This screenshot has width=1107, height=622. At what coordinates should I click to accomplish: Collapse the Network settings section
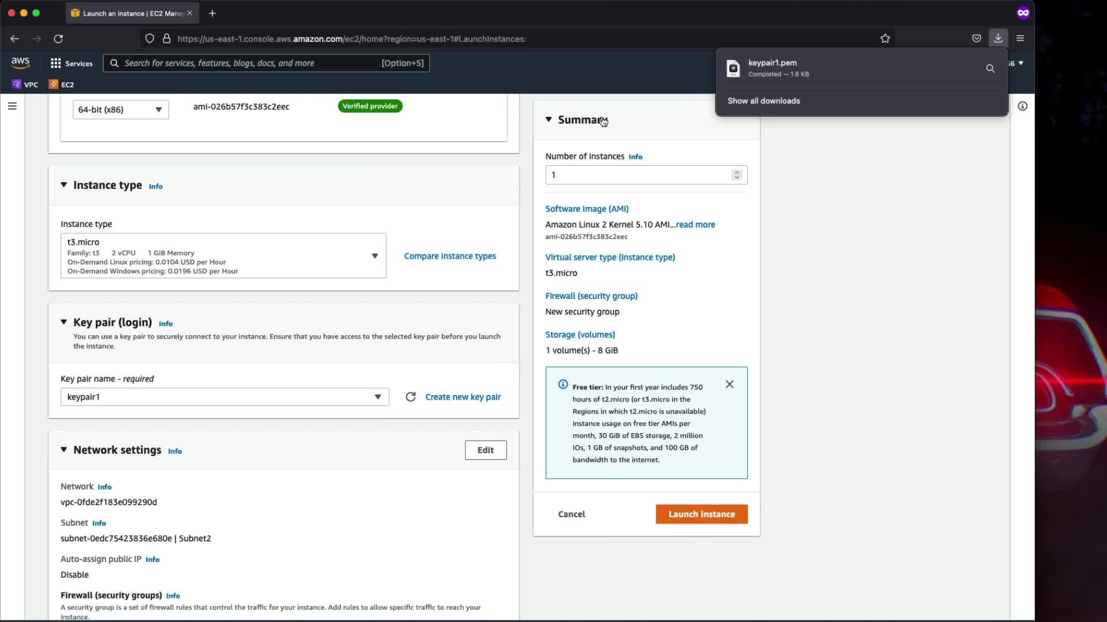64,450
